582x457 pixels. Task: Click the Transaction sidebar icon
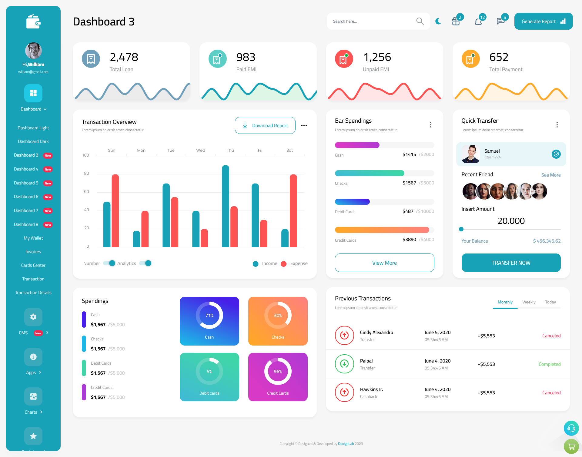pyautogui.click(x=33, y=279)
